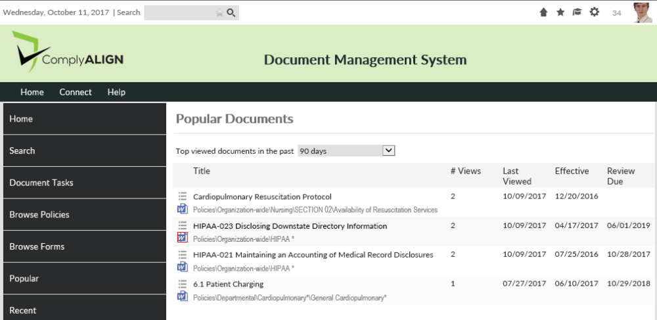Open list menu icon for HIPAA-023 row
This screenshot has width=657, height=320.
tap(182, 225)
